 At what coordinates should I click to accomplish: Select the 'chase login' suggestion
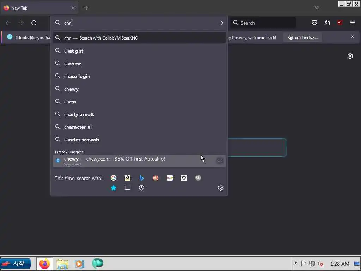[139, 76]
